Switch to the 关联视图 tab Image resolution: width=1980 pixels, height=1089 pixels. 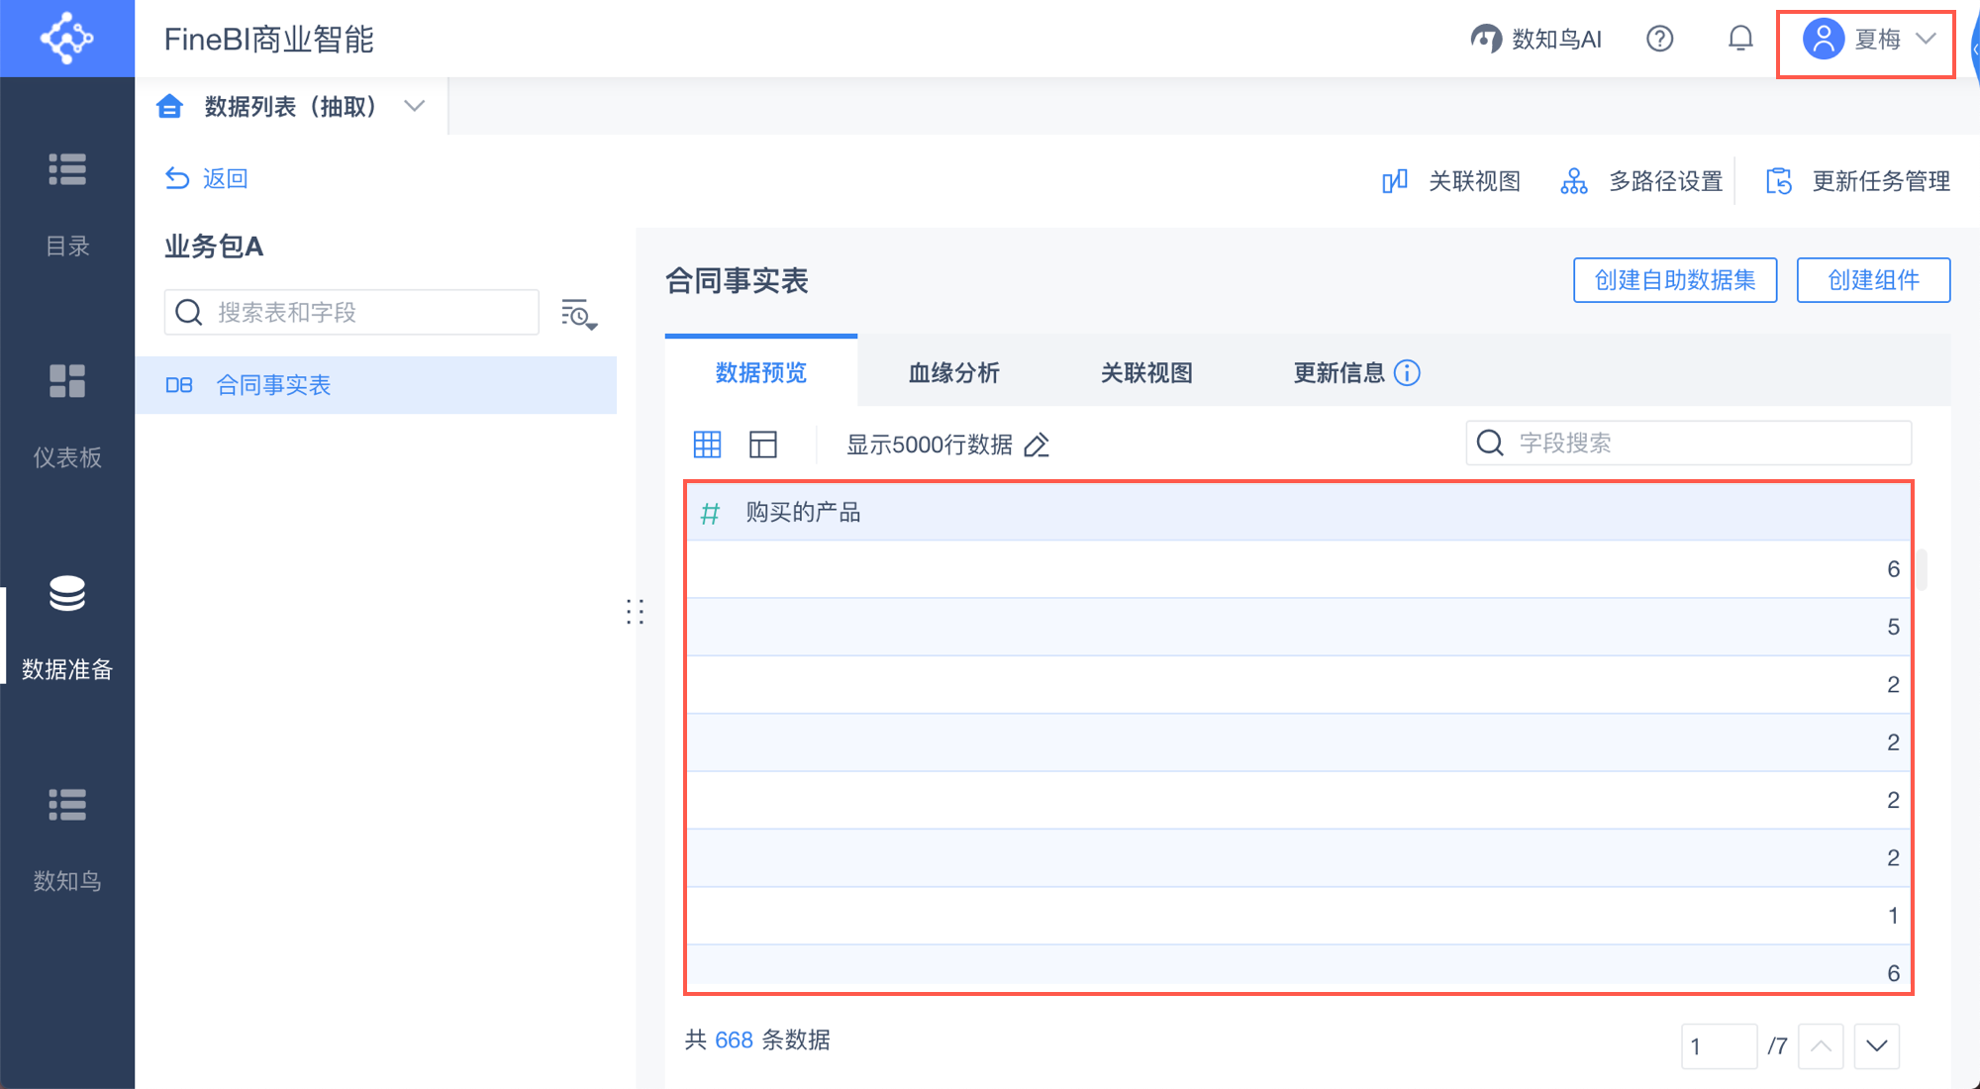(x=1146, y=373)
